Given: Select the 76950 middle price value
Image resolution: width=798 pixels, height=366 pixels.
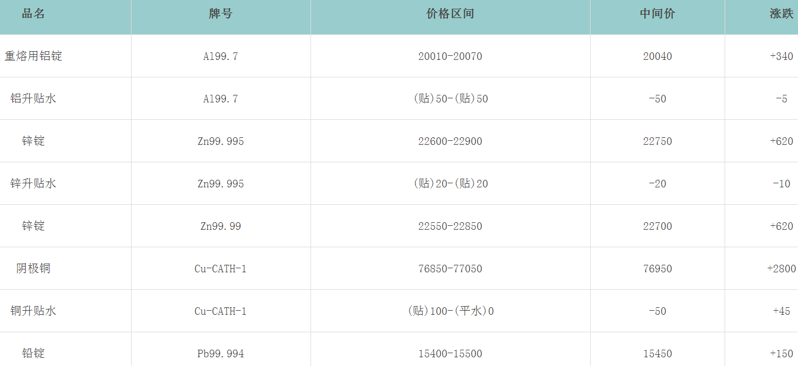Looking at the screenshot, I should pyautogui.click(x=657, y=269).
